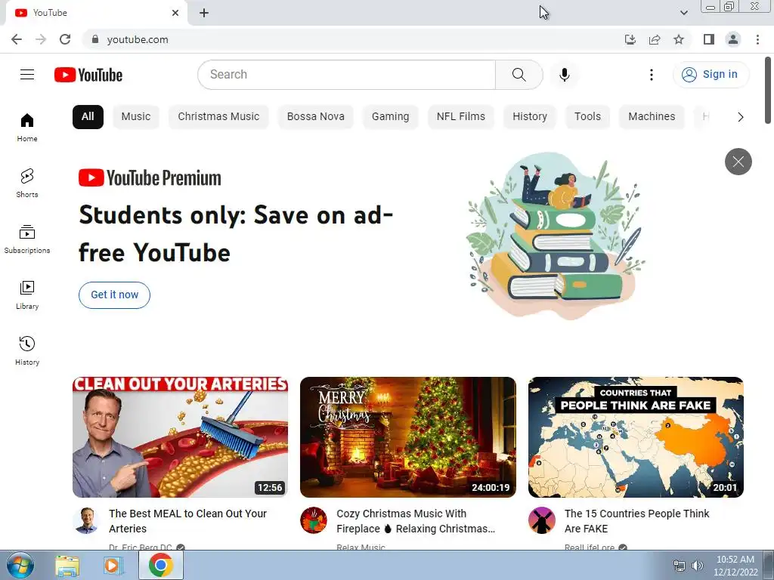
Task: Open RealLifeLore channel avatar
Action: tap(541, 520)
